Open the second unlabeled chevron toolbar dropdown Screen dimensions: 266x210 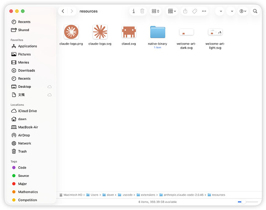click(232, 11)
